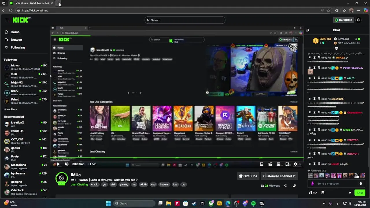This screenshot has width=370, height=208.
Task: Open qoqsik recommended channel
Action: [25, 150]
